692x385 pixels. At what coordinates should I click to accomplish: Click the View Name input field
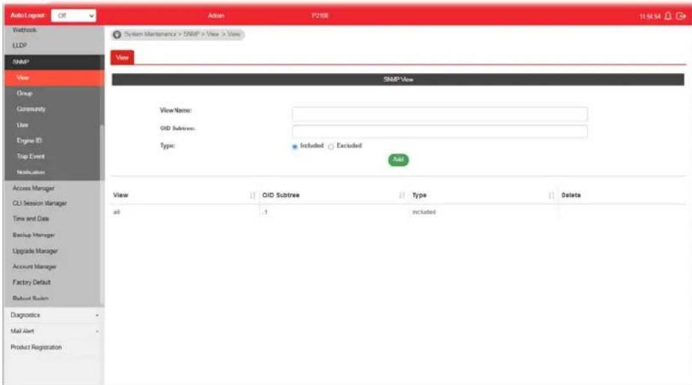(x=440, y=113)
